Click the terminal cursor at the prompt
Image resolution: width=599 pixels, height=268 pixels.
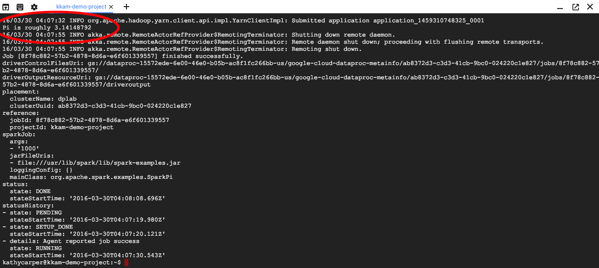(126, 262)
